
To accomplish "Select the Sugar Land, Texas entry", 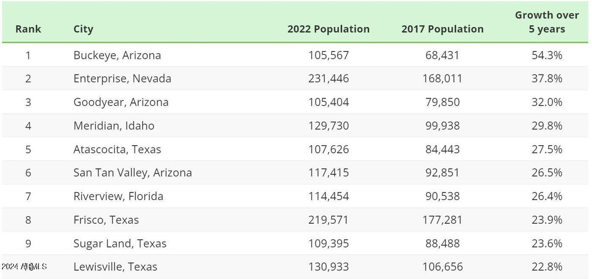I will pos(120,244).
